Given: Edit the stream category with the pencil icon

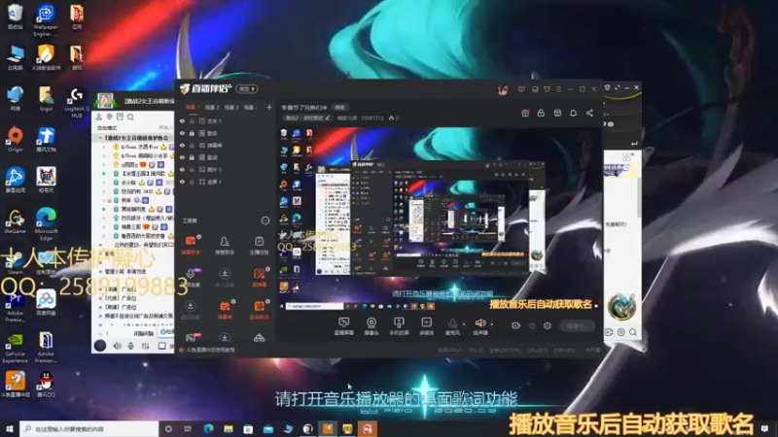Looking at the screenshot, I should point(328,118).
